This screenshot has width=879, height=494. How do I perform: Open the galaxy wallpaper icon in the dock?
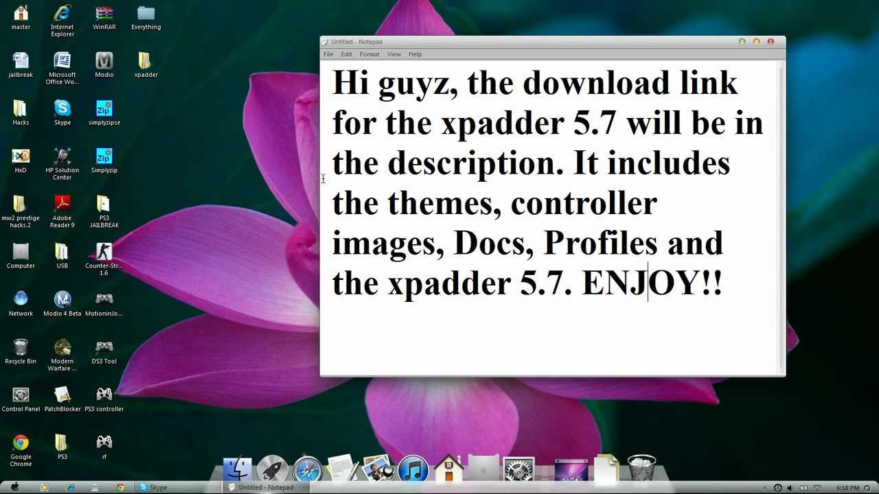click(x=571, y=471)
